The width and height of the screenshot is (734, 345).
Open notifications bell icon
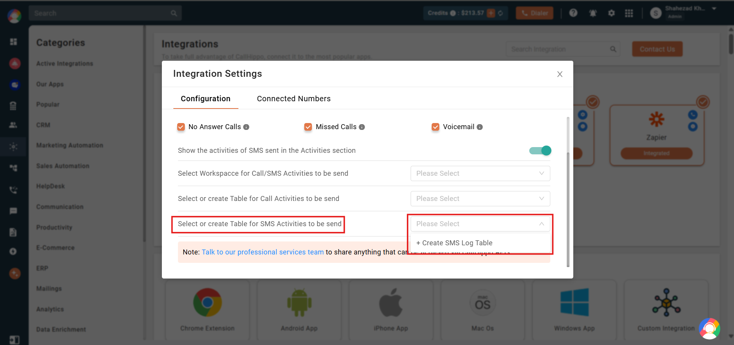point(593,13)
